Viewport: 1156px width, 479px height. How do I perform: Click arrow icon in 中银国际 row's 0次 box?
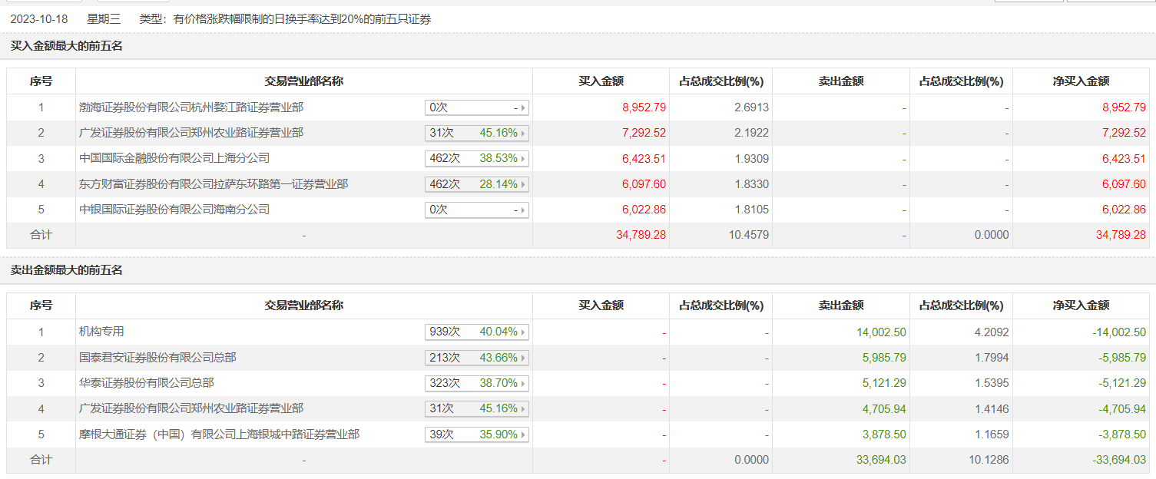524,210
